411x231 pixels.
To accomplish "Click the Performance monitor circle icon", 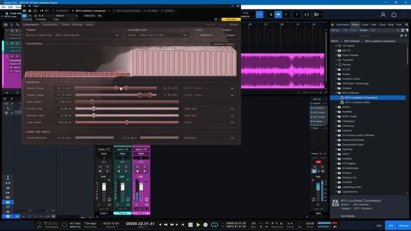I will coord(64,225).
